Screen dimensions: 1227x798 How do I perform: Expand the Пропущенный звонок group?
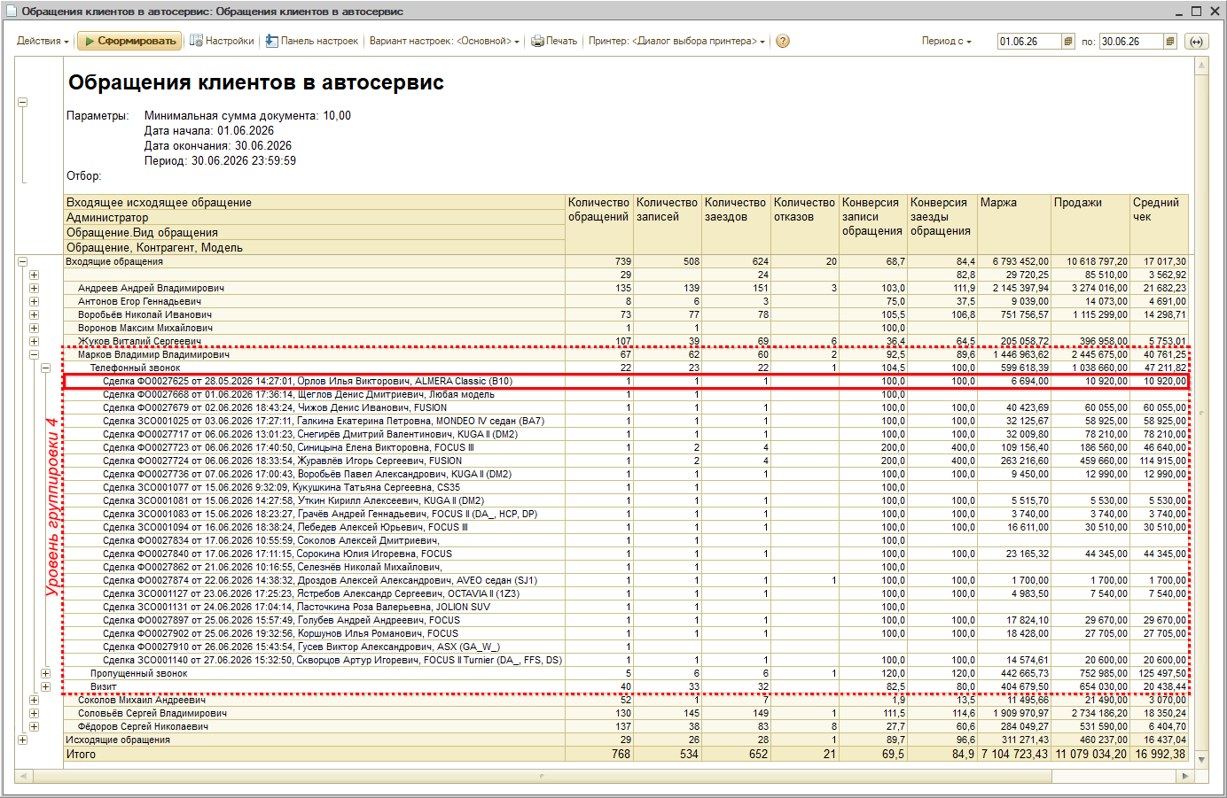[x=45, y=673]
